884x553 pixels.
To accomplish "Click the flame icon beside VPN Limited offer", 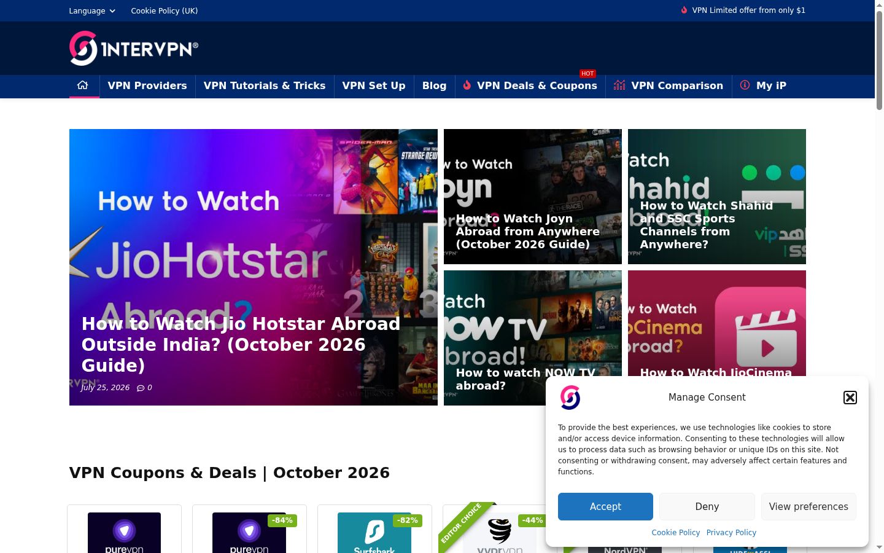I will click(x=684, y=10).
